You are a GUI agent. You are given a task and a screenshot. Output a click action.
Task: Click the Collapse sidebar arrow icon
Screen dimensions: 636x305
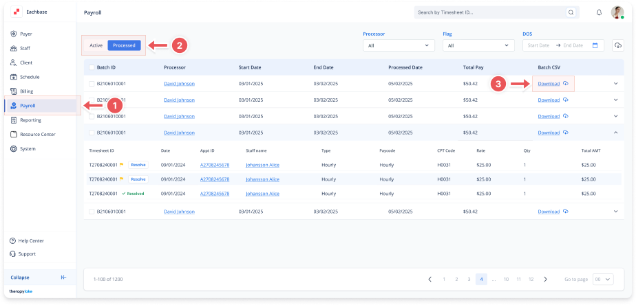[63, 278]
